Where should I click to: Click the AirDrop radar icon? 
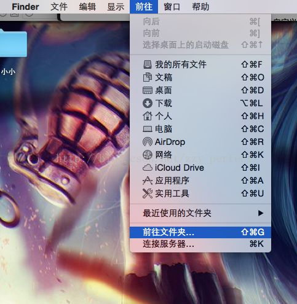point(148,142)
